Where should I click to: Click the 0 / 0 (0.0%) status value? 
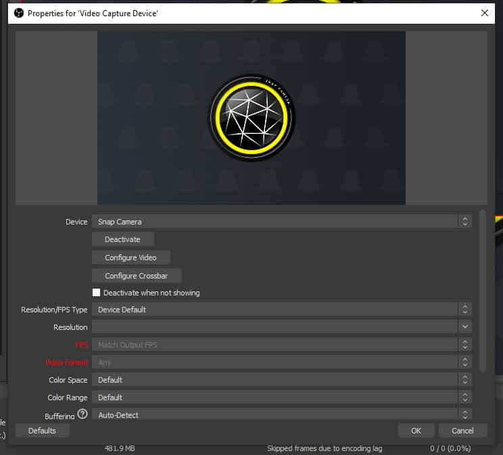(x=450, y=448)
